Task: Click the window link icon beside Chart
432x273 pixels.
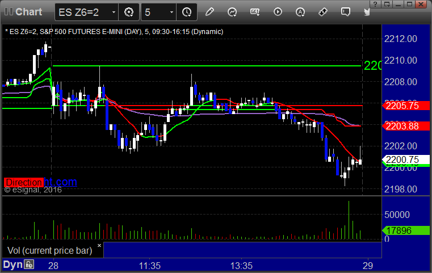Action: 9,11
